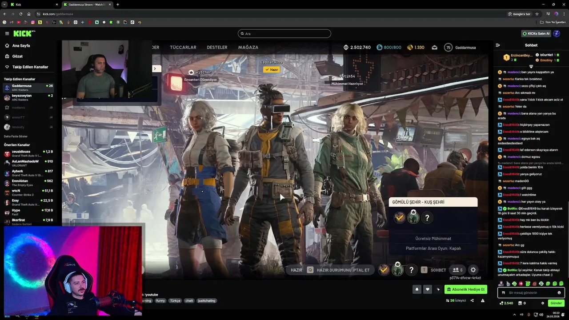Open beyazseytan followed channel
The height and width of the screenshot is (320, 569).
(x=28, y=97)
